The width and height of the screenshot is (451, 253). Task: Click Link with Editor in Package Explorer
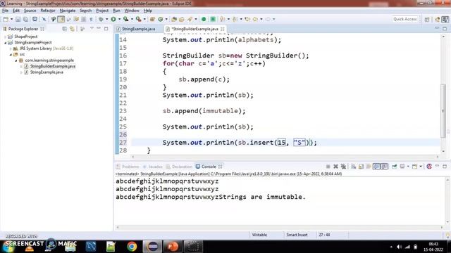[72, 29]
